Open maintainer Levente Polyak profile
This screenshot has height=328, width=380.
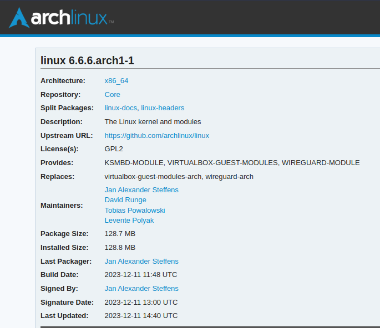click(129, 221)
